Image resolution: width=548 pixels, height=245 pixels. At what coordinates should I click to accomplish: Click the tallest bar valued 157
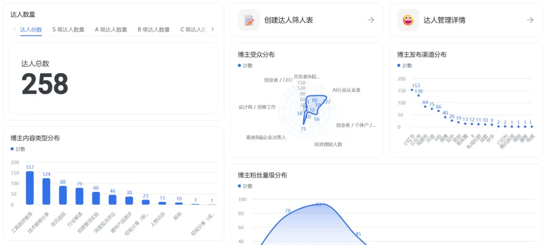pos(30,188)
